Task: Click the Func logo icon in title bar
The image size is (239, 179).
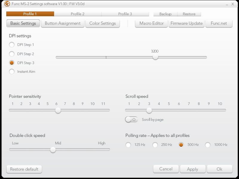Action: (7, 4)
